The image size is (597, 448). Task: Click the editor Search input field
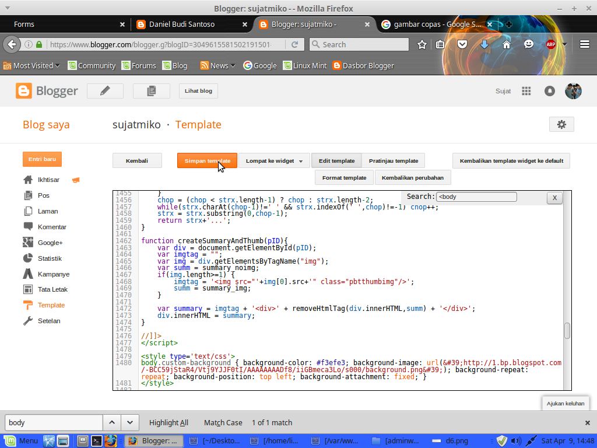(x=476, y=197)
